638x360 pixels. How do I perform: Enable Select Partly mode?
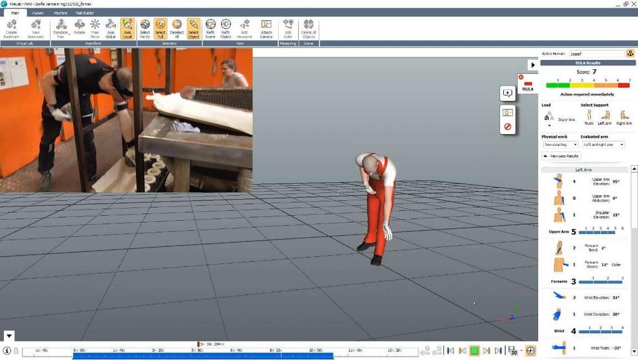point(145,29)
